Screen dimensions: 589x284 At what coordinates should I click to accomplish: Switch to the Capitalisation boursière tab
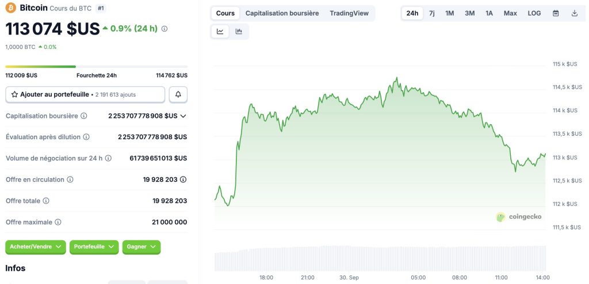click(x=282, y=13)
